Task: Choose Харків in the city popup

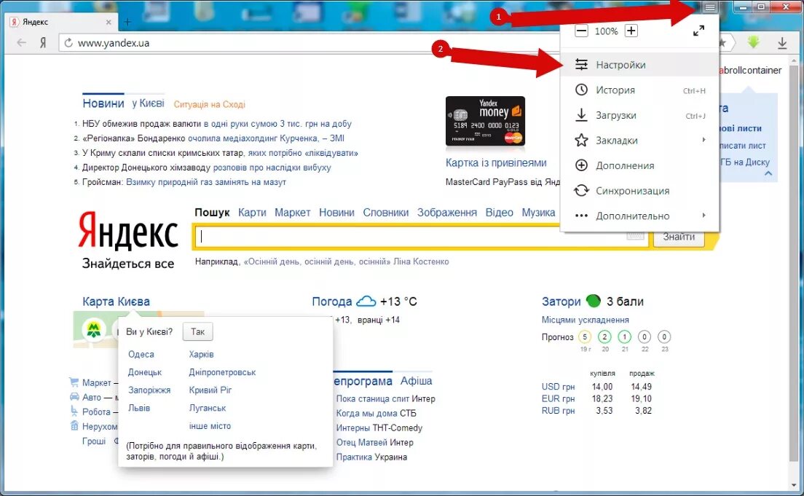Action: point(201,355)
